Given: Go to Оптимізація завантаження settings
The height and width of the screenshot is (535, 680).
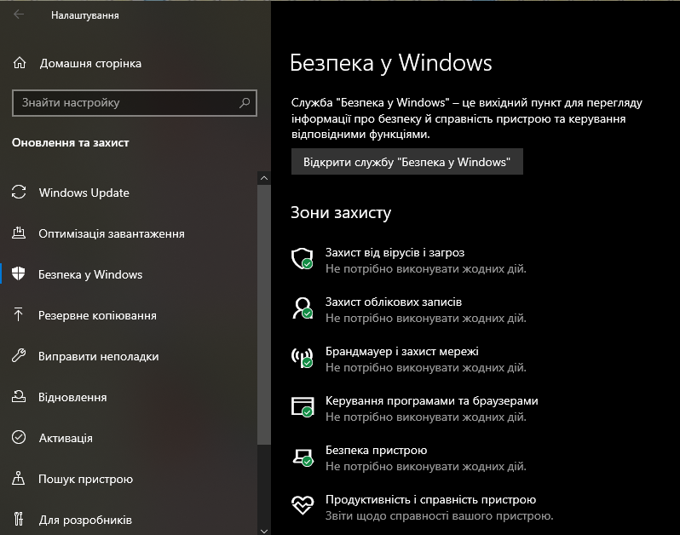Looking at the screenshot, I should (112, 233).
